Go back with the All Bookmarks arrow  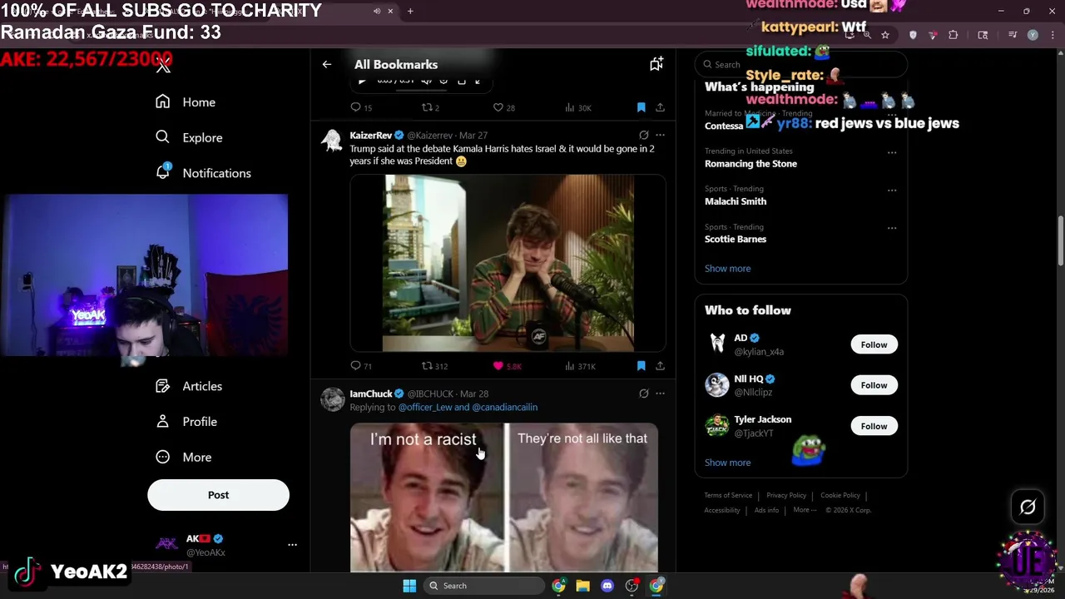(x=327, y=64)
